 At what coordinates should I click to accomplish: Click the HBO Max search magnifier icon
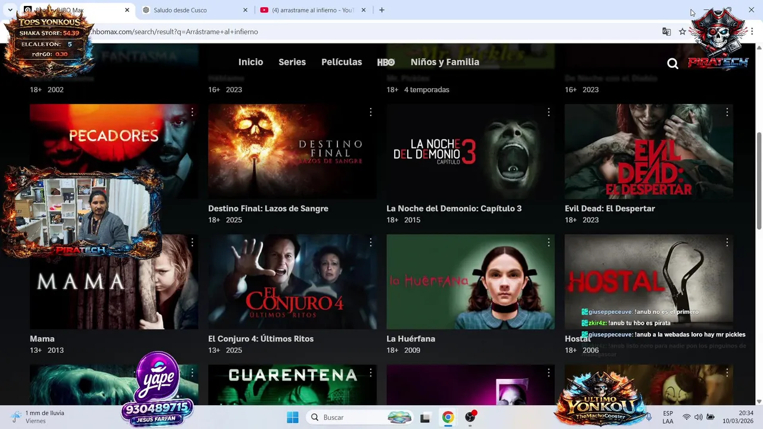(x=672, y=63)
